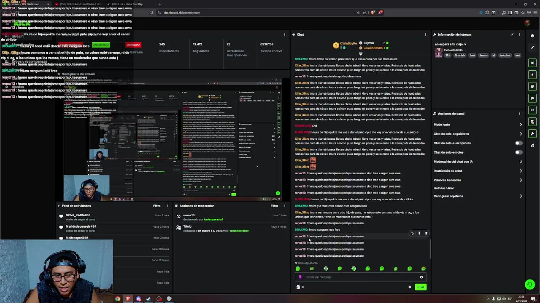This screenshot has height=303, width=540.
Task: Pin the hovered chat message
Action: click(419, 234)
